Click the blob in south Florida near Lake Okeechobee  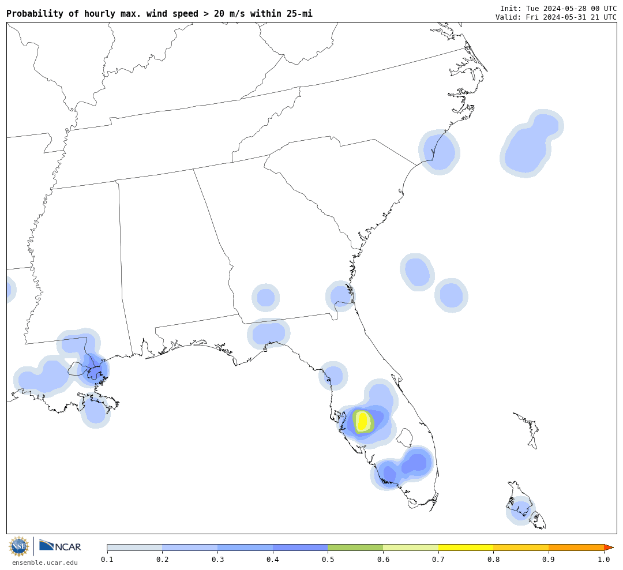[x=416, y=463]
